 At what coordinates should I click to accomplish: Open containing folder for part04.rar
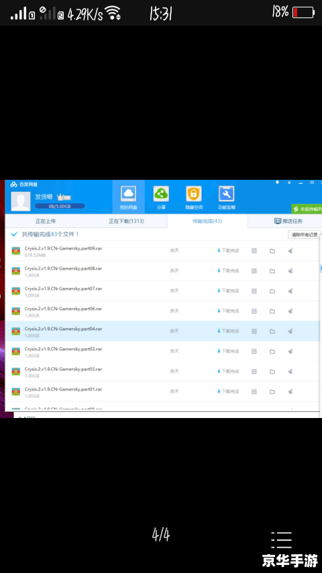click(272, 331)
